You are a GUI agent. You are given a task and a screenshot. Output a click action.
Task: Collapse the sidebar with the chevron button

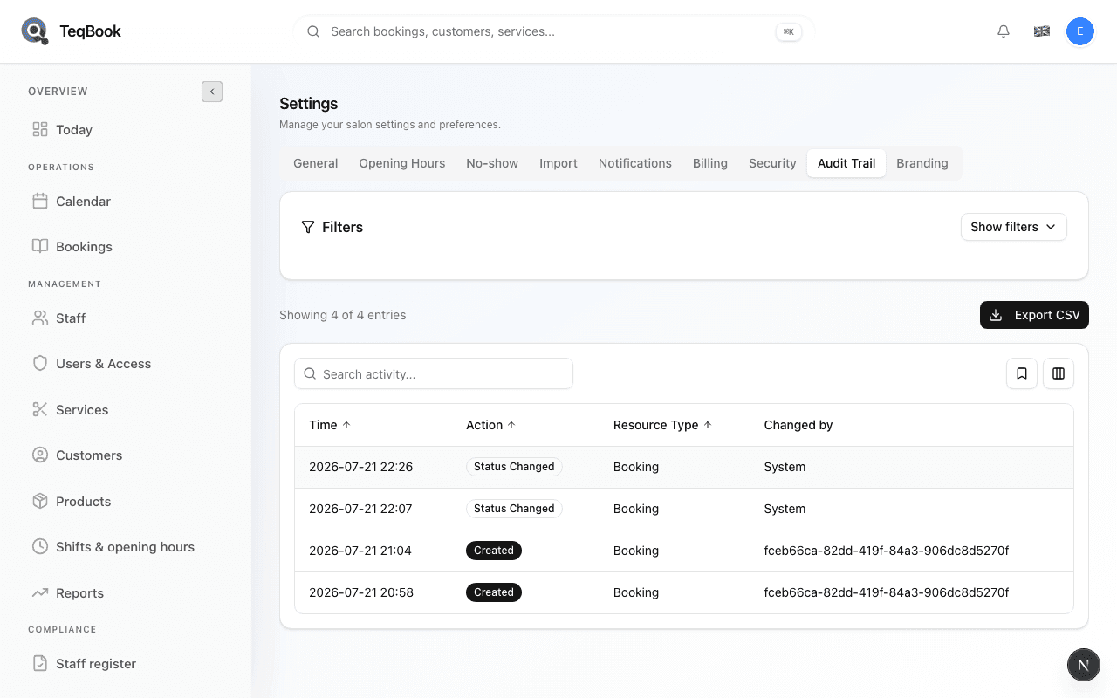pyautogui.click(x=212, y=91)
